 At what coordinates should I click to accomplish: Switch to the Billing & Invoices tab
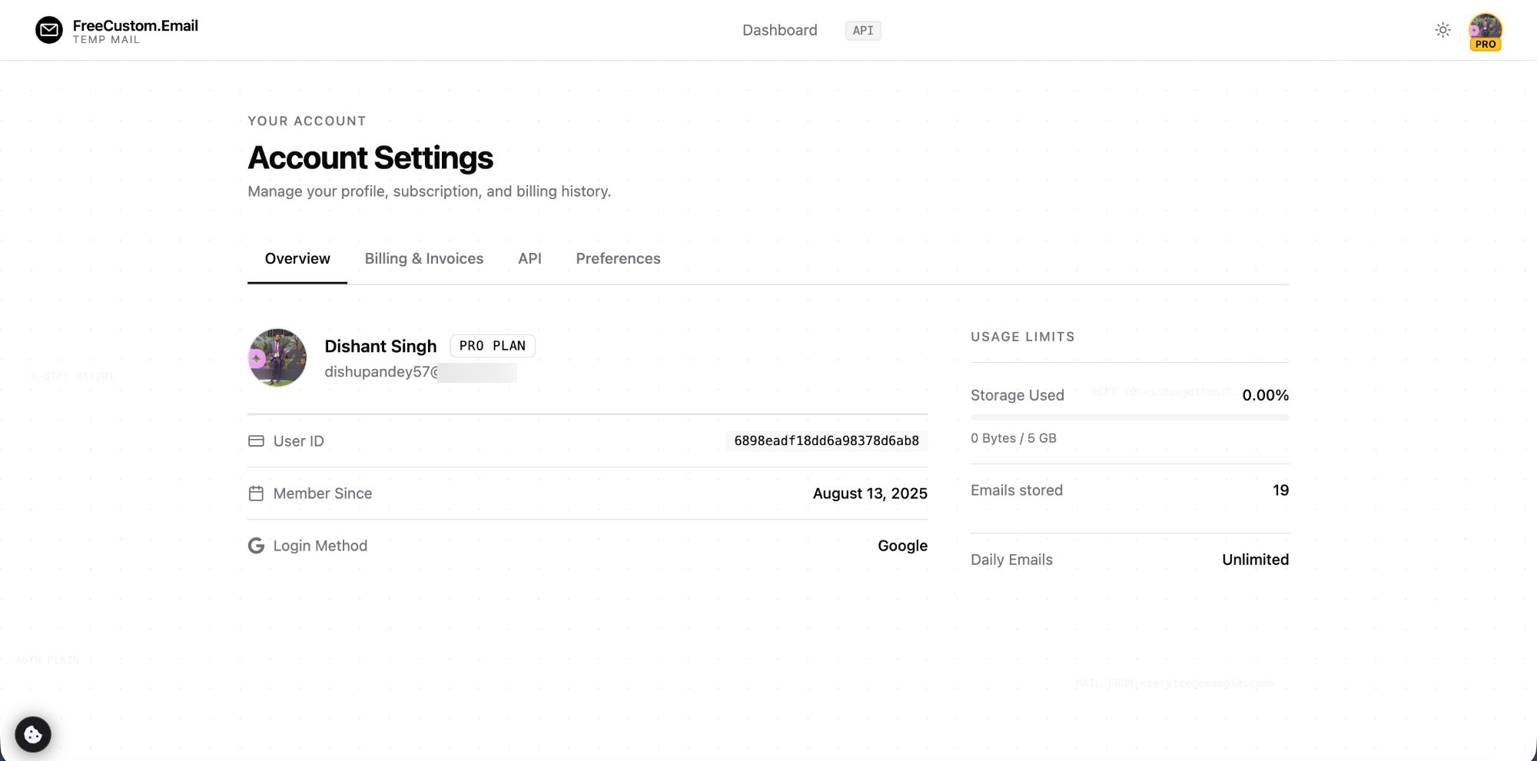click(423, 259)
